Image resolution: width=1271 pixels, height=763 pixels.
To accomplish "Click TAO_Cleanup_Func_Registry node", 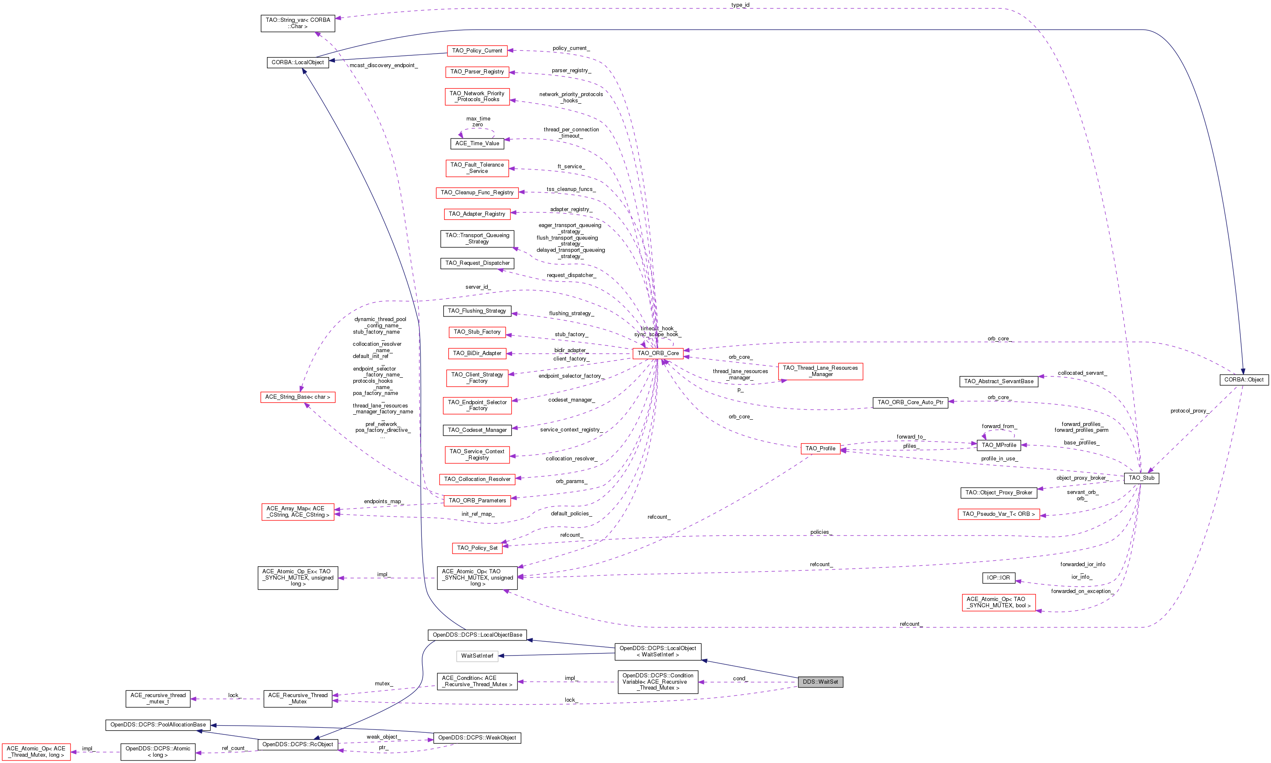I will [477, 192].
